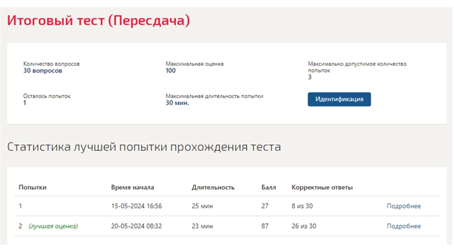Image resolution: width=454 pixels, height=248 pixels.
Task: Open Подробнее link for attempt 1
Action: [x=403, y=206]
